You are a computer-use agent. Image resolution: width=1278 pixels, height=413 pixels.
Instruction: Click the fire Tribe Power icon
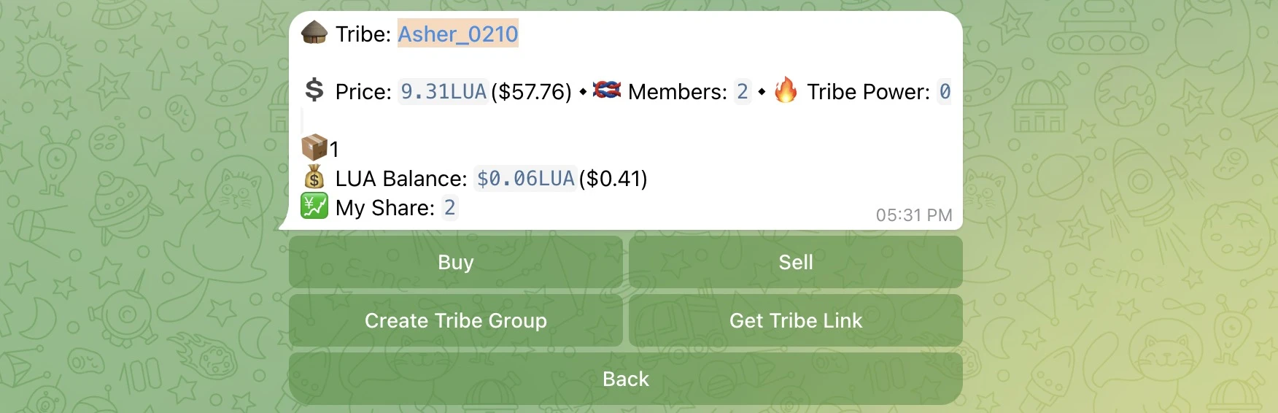pyautogui.click(x=786, y=90)
